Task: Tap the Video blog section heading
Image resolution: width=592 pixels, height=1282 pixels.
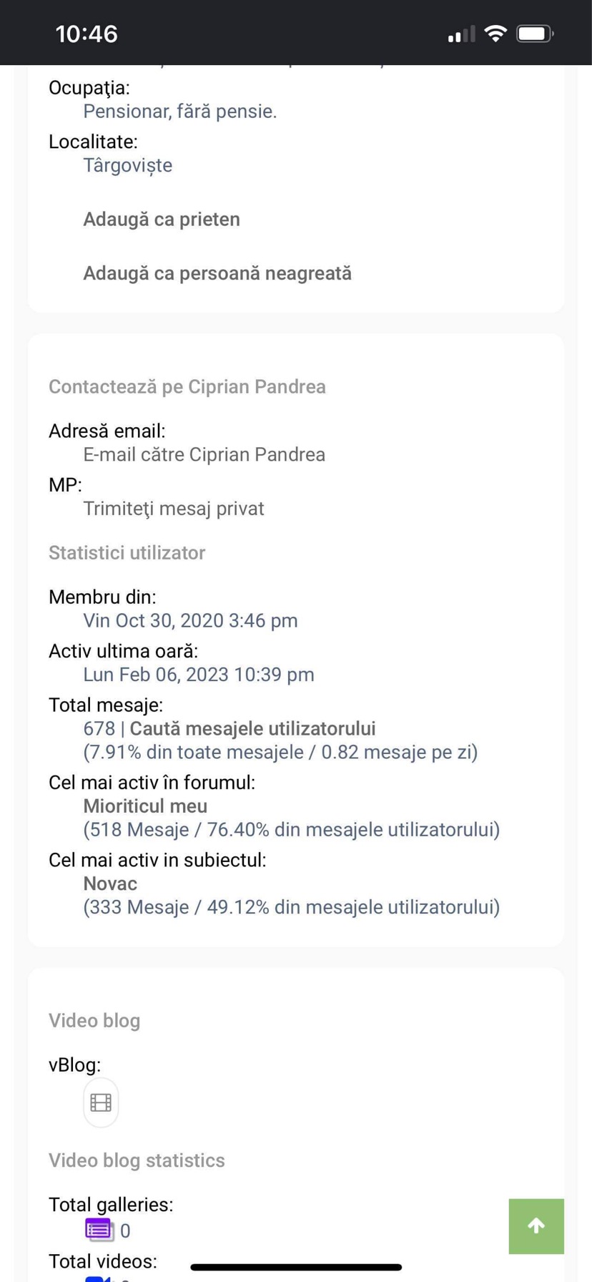Action: click(94, 1020)
